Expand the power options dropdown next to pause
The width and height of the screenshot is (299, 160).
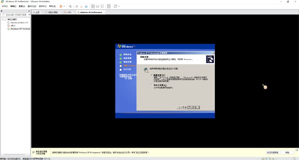(64, 6)
